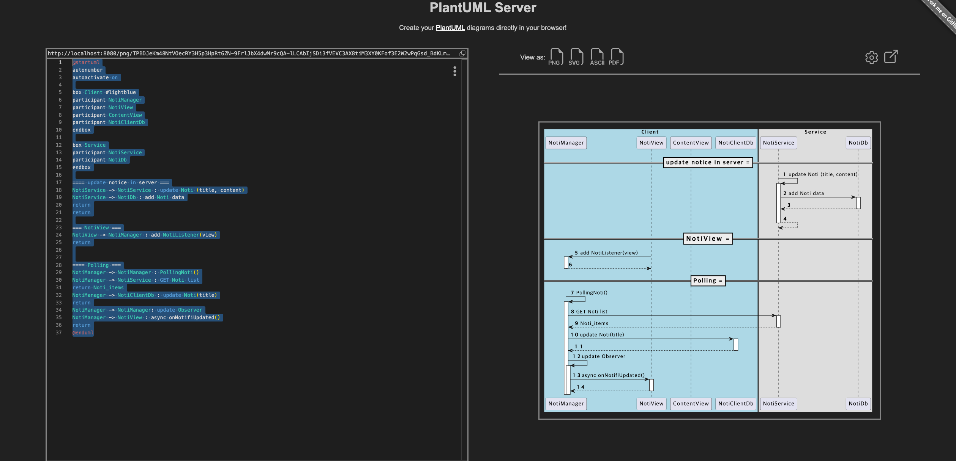Image resolution: width=956 pixels, height=461 pixels.
Task: Place the cursor on the @enduml line
Action: tap(83, 332)
